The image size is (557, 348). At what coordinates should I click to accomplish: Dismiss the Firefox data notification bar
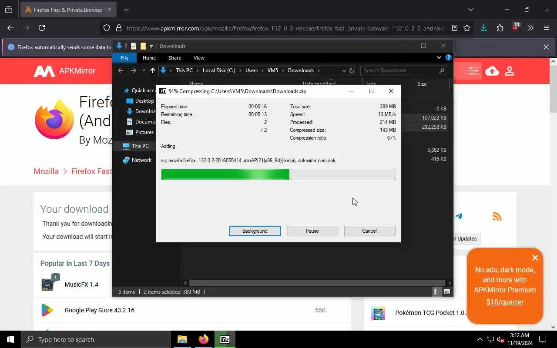click(x=546, y=47)
